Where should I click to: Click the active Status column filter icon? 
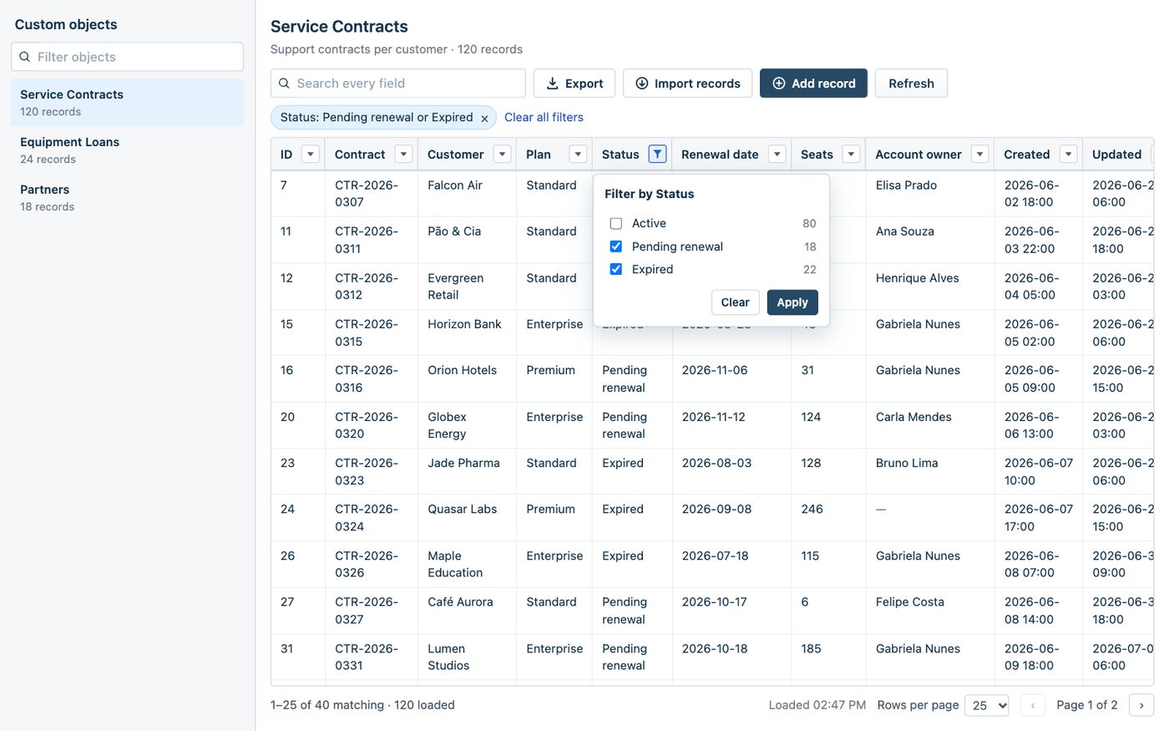(x=657, y=154)
